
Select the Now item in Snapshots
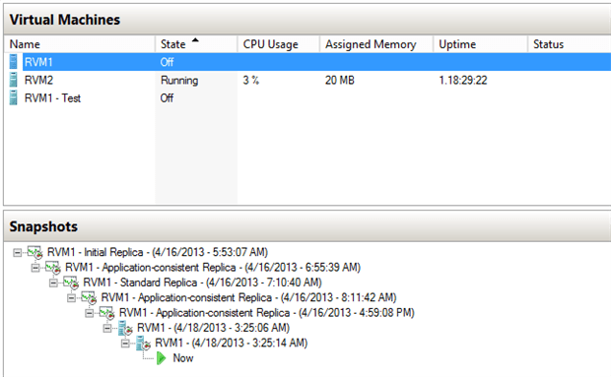tap(182, 358)
